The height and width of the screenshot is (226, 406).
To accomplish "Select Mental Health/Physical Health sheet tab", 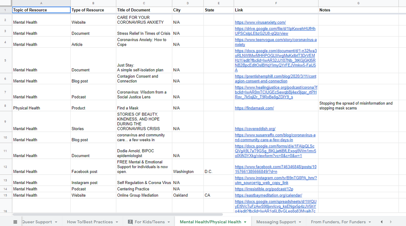I will coord(210,222).
